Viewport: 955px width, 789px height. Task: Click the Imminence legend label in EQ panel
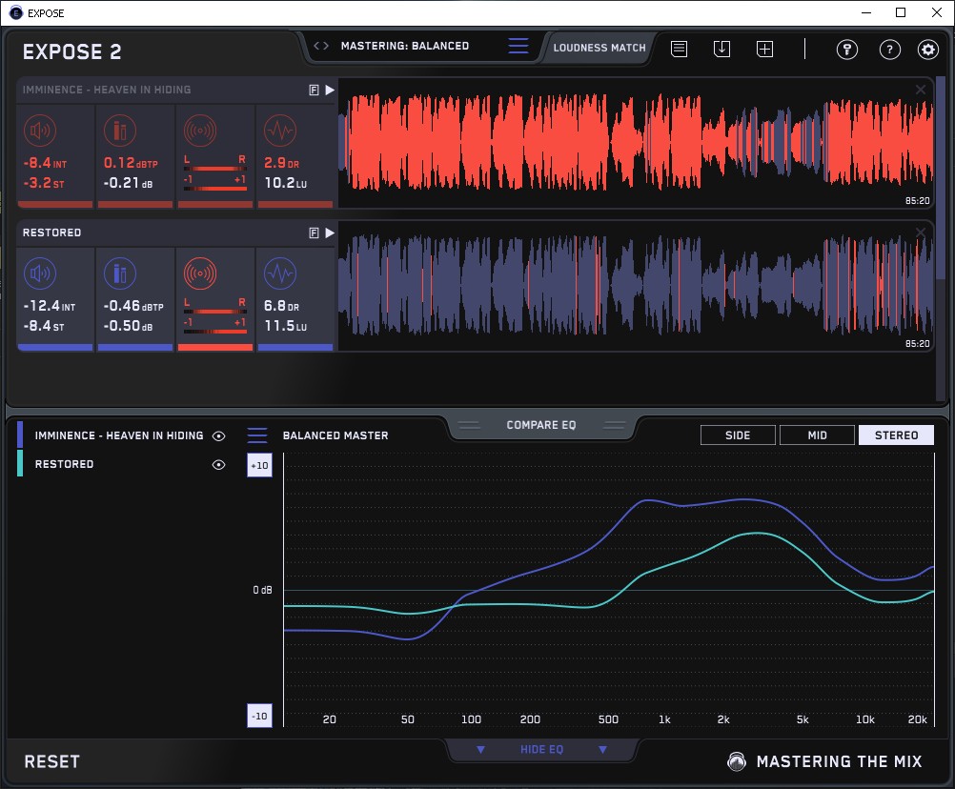pyautogui.click(x=119, y=435)
